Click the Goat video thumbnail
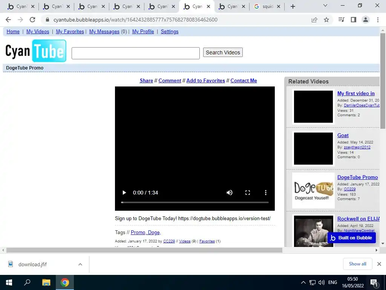 tap(313, 148)
